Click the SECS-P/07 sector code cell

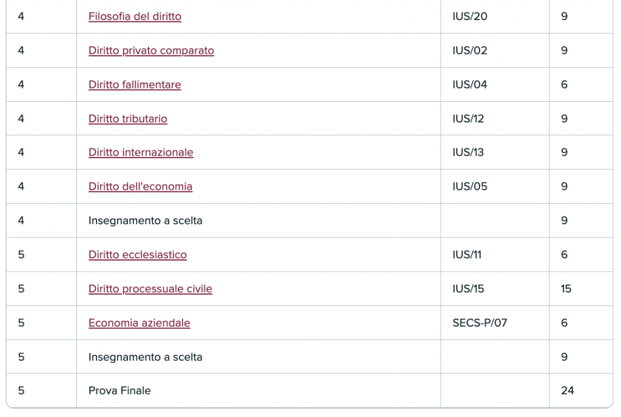coord(480,323)
